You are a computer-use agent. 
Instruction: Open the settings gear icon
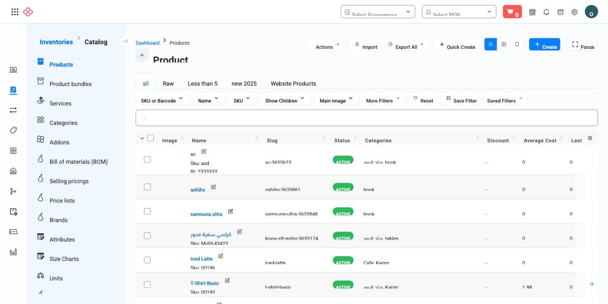point(574,12)
